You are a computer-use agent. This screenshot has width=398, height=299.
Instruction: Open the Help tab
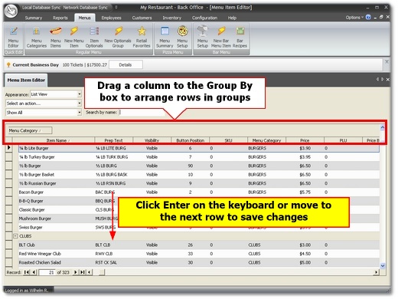pyautogui.click(x=232, y=18)
